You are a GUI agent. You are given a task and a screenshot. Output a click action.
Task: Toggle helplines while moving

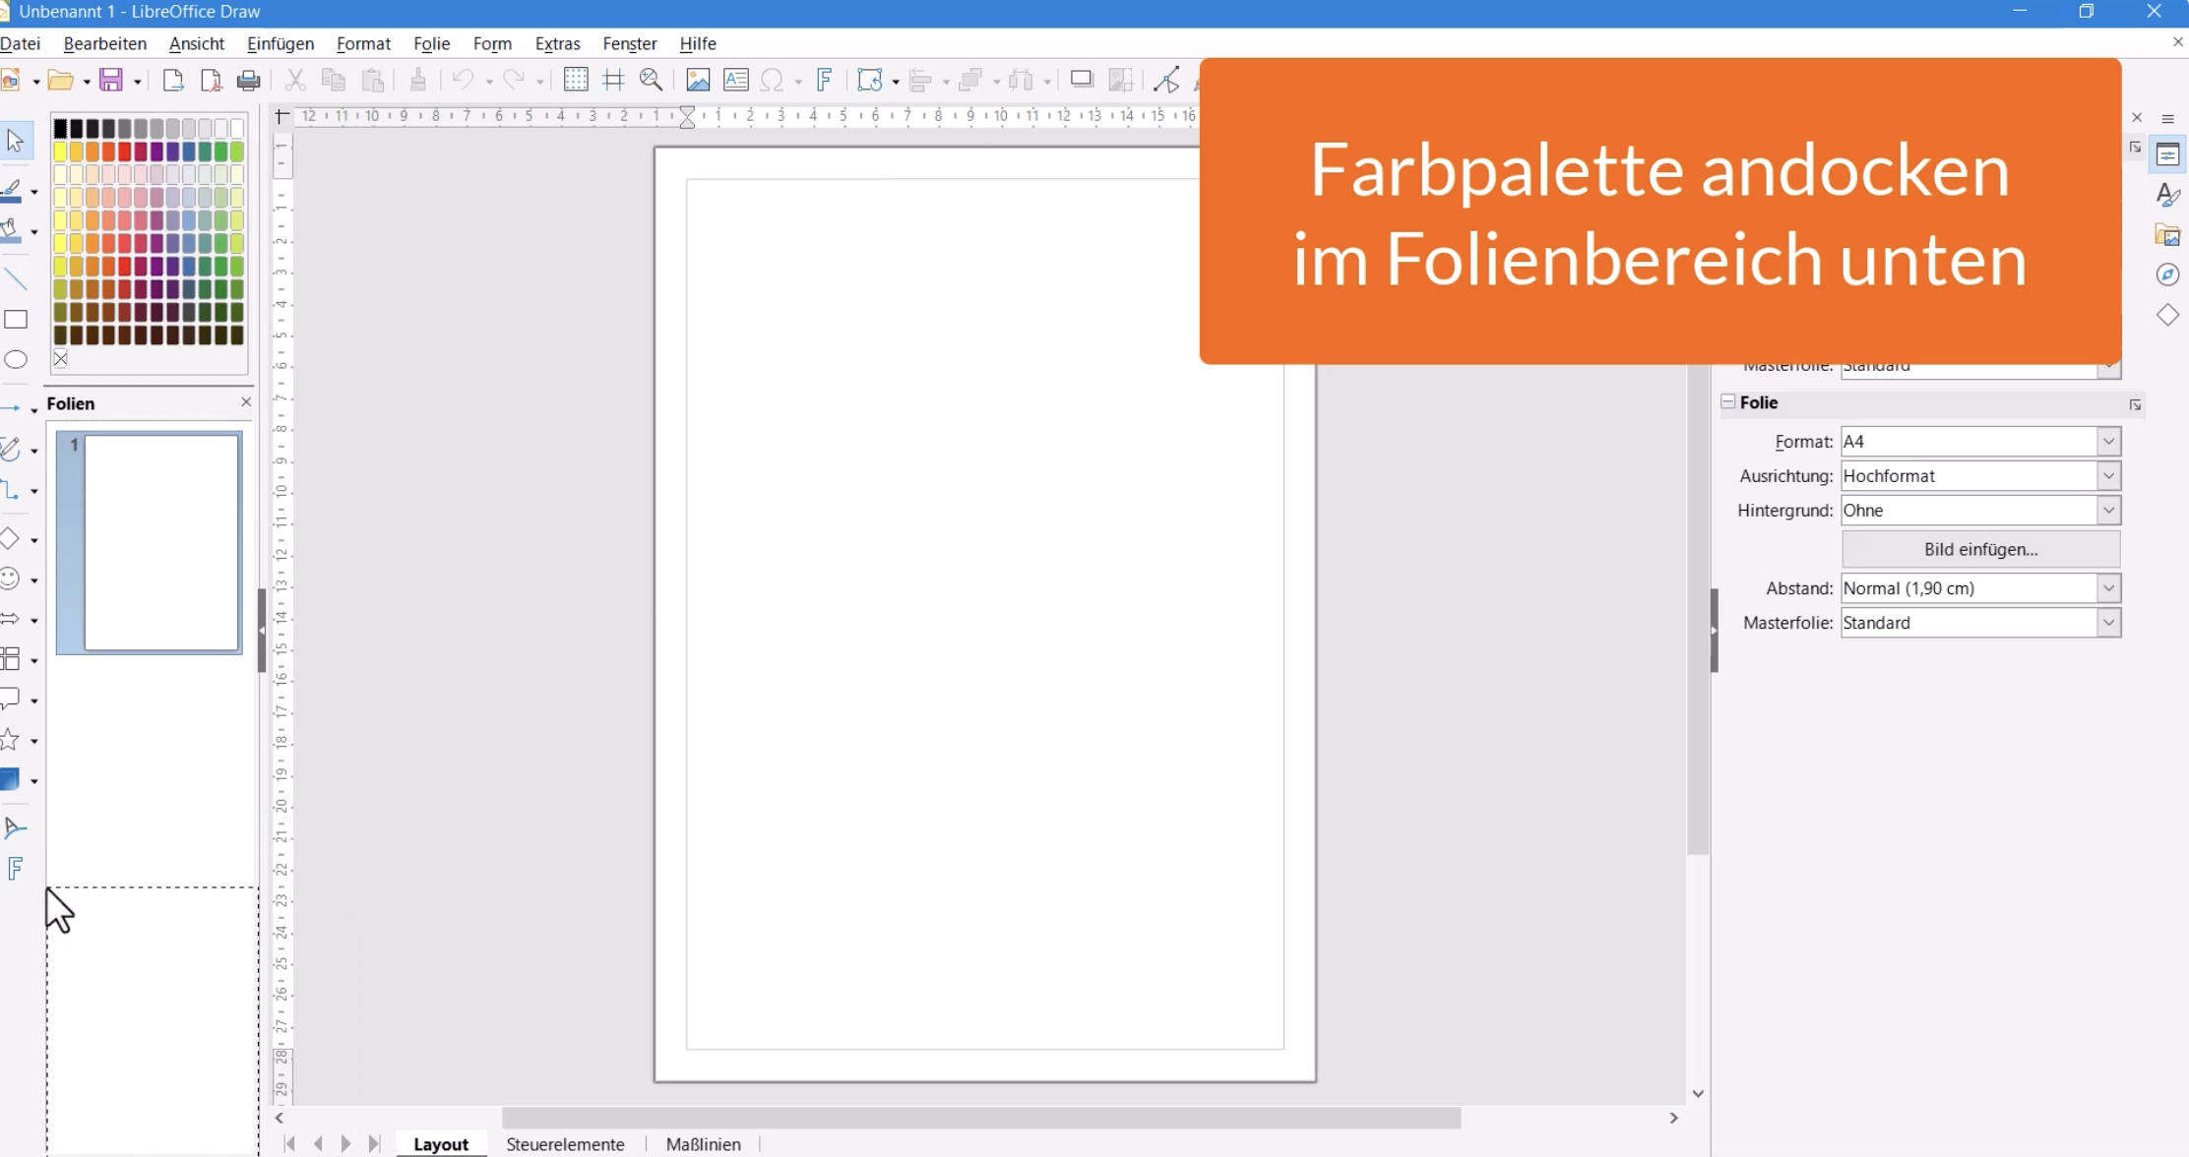(613, 80)
